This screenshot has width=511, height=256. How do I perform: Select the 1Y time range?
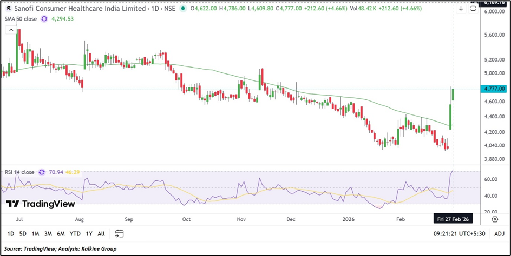click(x=89, y=234)
